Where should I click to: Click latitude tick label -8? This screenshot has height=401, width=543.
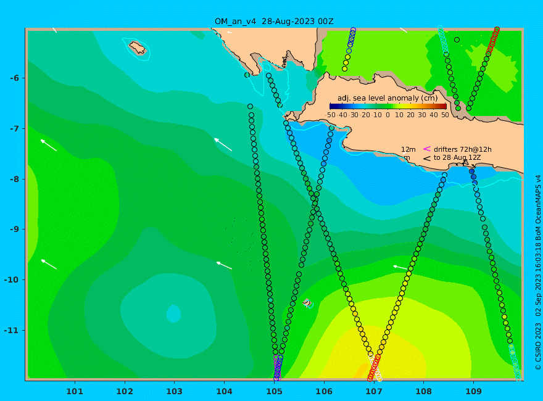pos(14,179)
